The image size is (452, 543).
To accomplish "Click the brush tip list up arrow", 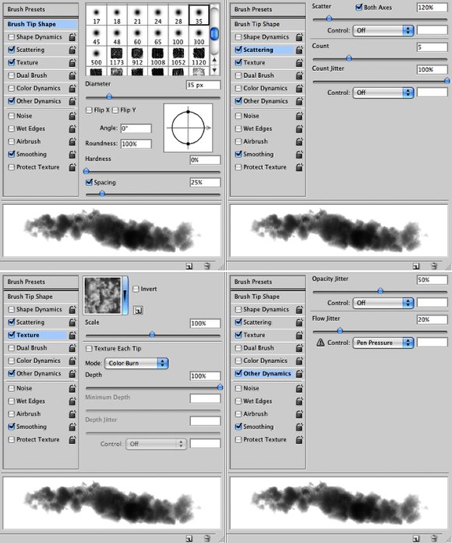I will coord(214,60).
